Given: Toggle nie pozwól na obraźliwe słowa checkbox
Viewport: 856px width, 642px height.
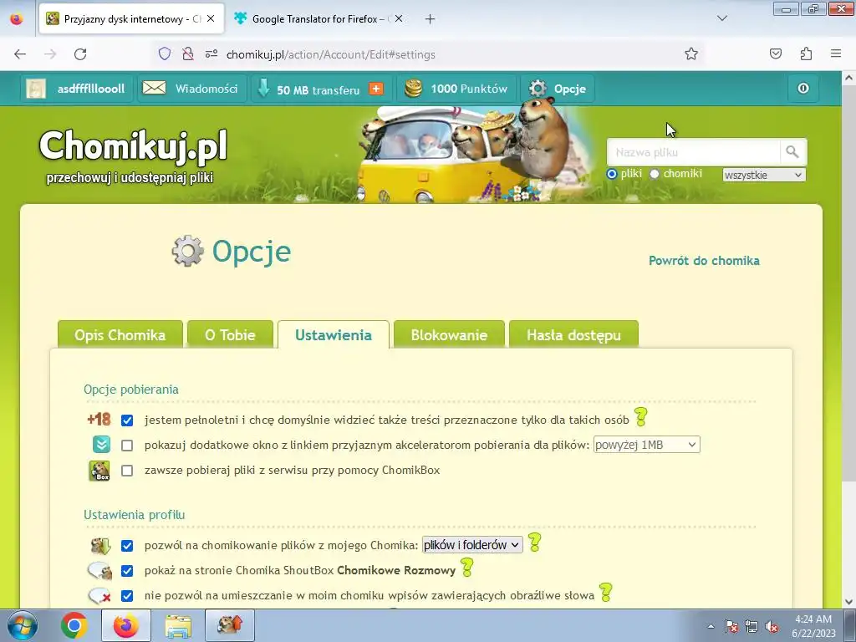Looking at the screenshot, I should click(x=127, y=596).
